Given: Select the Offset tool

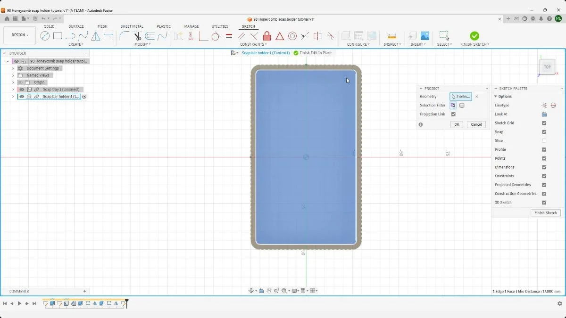Looking at the screenshot, I should (x=150, y=36).
